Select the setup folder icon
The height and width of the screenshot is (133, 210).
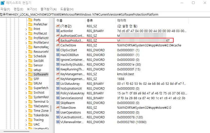(30, 70)
